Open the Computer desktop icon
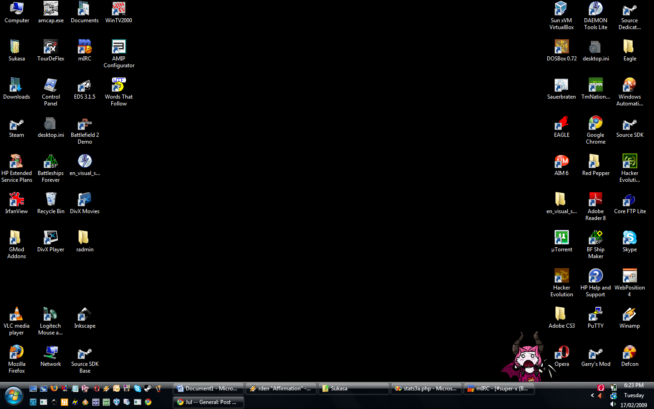This screenshot has height=409, width=654. pyautogui.click(x=17, y=12)
